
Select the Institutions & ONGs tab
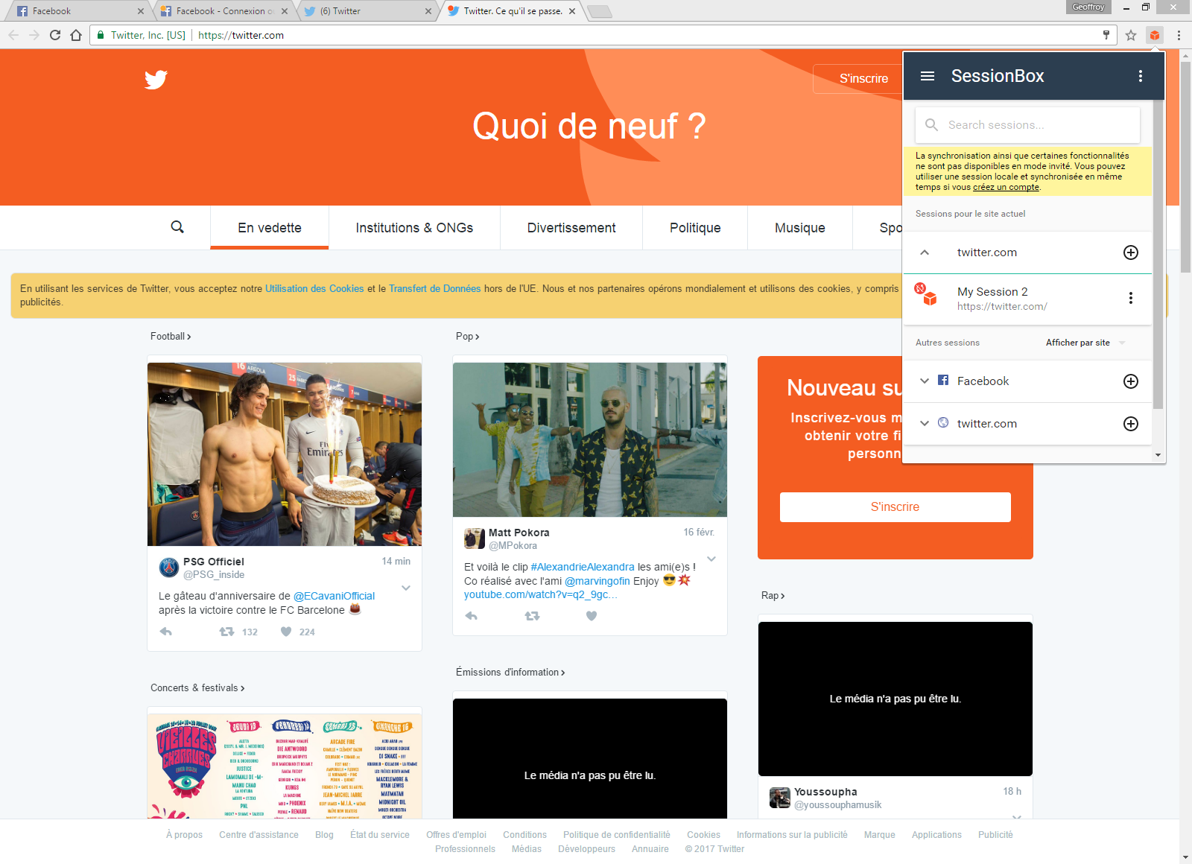414,228
